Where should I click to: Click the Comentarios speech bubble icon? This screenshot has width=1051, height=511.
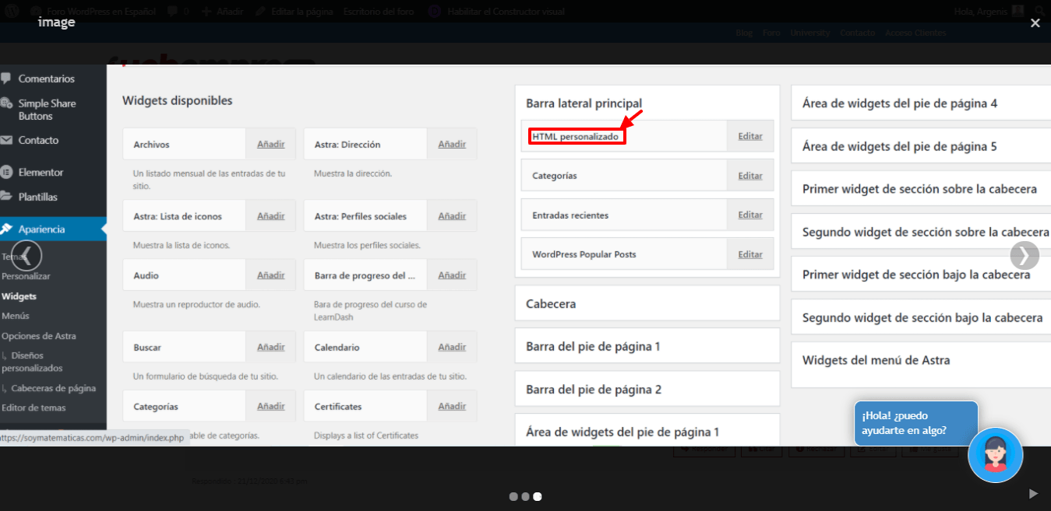pyautogui.click(x=6, y=79)
